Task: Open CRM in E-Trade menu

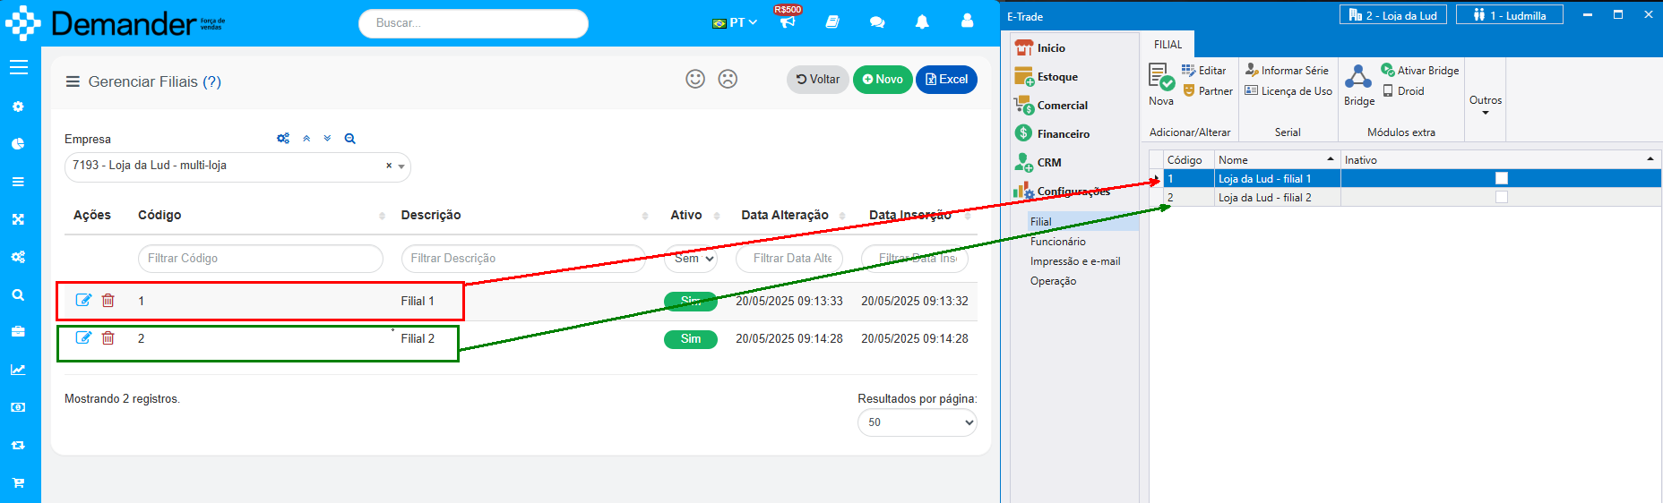Action: pyautogui.click(x=1049, y=163)
